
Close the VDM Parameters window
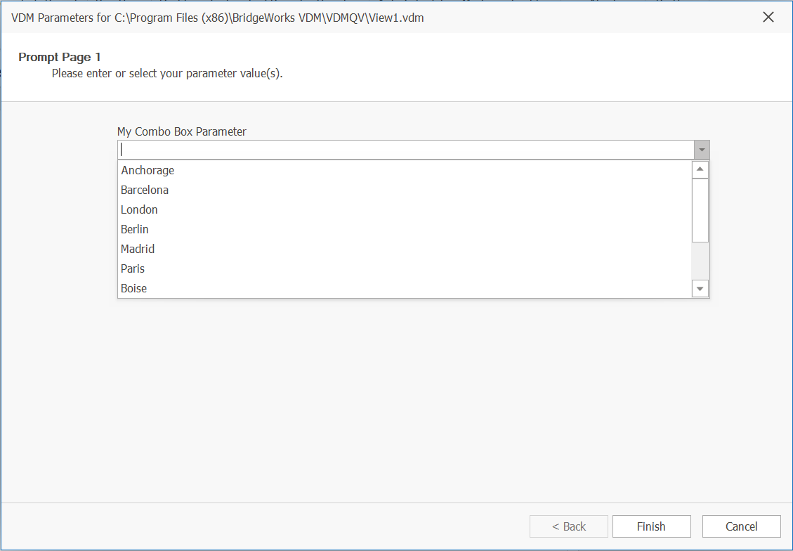pyautogui.click(x=768, y=17)
